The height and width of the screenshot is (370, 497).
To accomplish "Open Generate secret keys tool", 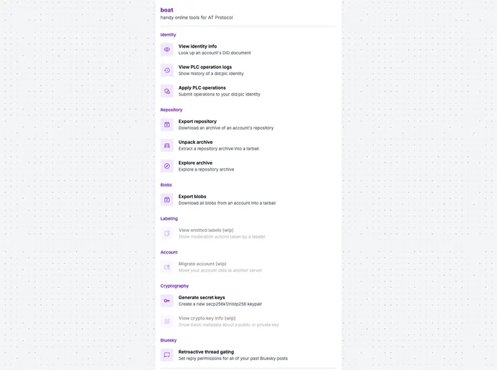I will click(x=248, y=301).
